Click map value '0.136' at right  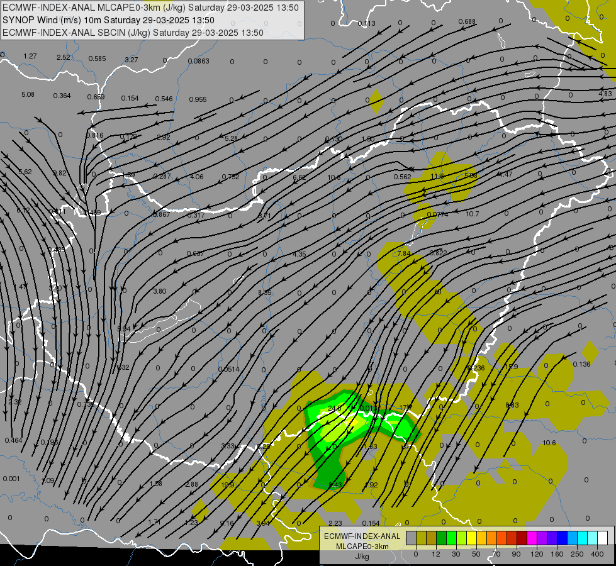(581, 364)
